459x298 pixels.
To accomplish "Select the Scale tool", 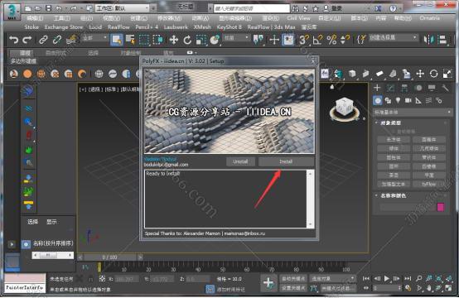I will point(201,40).
